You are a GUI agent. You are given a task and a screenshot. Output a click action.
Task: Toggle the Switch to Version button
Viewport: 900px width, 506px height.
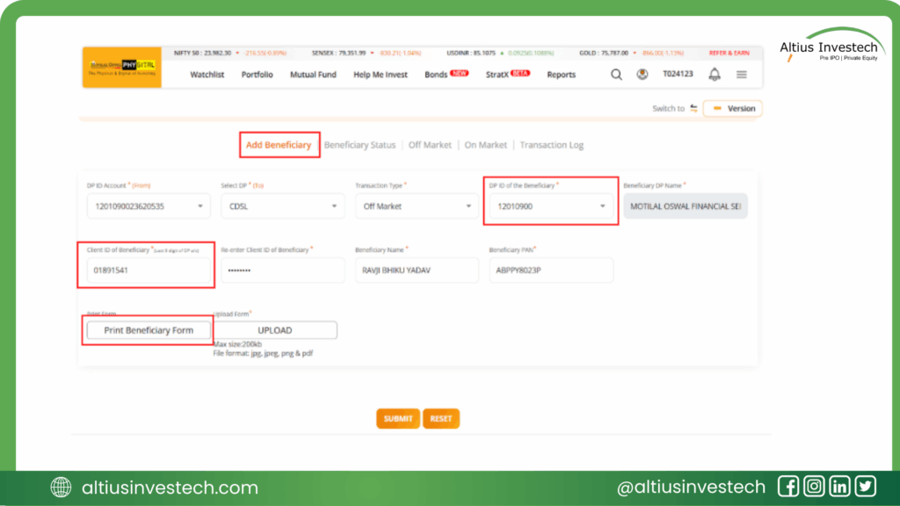pyautogui.click(x=733, y=109)
